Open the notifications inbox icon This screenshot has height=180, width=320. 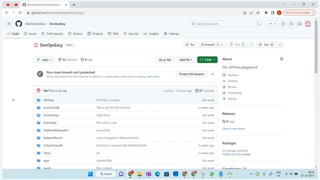(x=299, y=24)
